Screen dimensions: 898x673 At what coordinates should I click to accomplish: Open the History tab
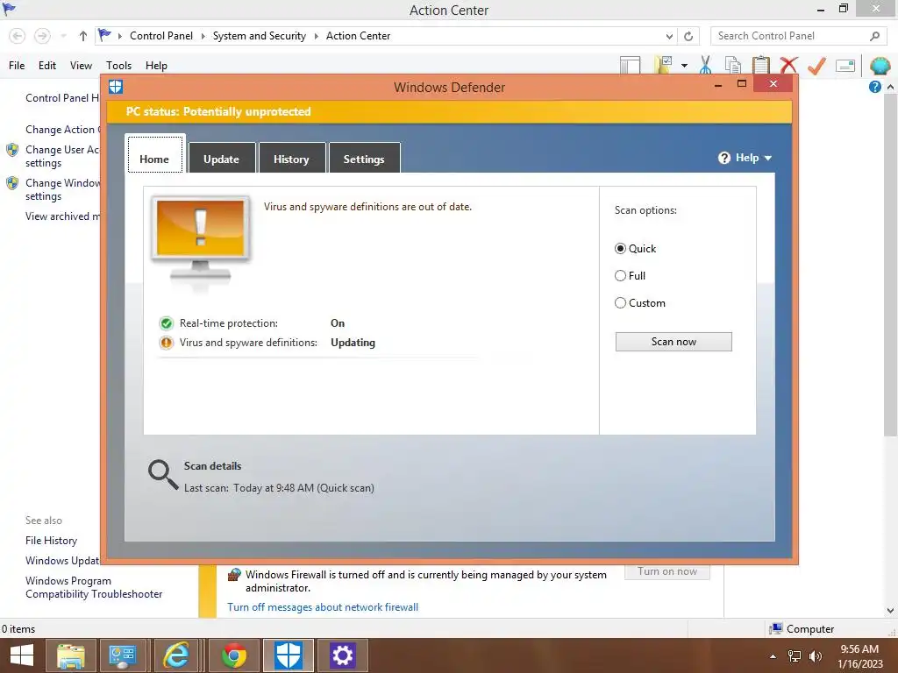(x=291, y=158)
